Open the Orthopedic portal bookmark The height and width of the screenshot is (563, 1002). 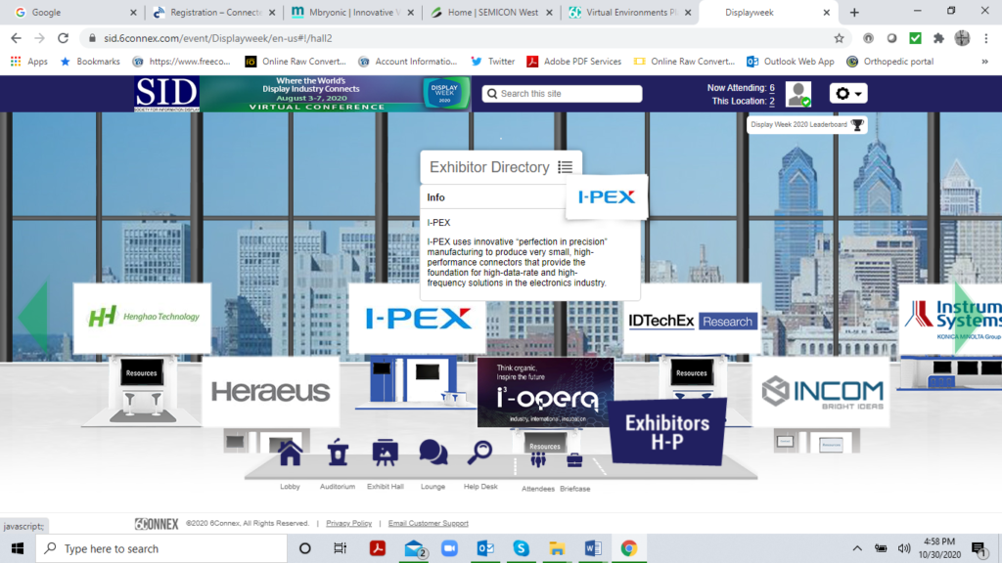pyautogui.click(x=890, y=62)
